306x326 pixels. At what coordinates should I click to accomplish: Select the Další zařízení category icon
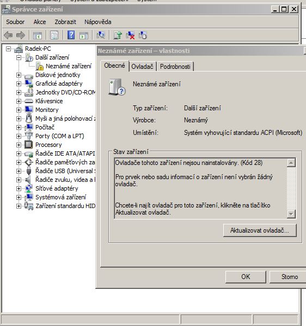pyautogui.click(x=29, y=57)
